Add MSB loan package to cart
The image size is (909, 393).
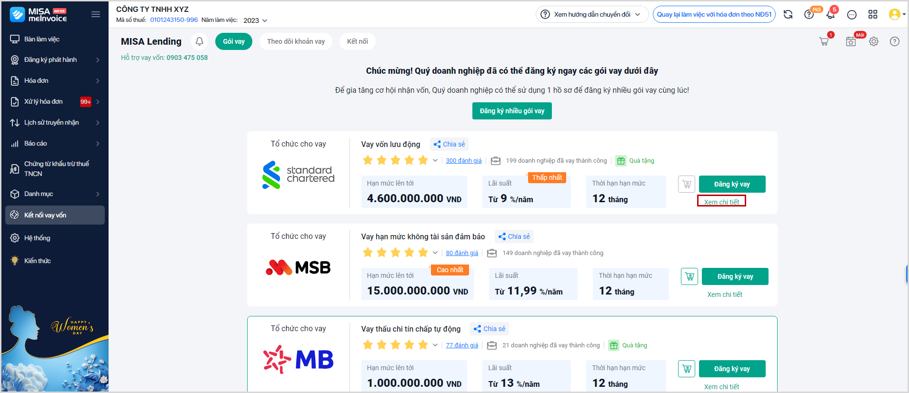click(x=689, y=276)
